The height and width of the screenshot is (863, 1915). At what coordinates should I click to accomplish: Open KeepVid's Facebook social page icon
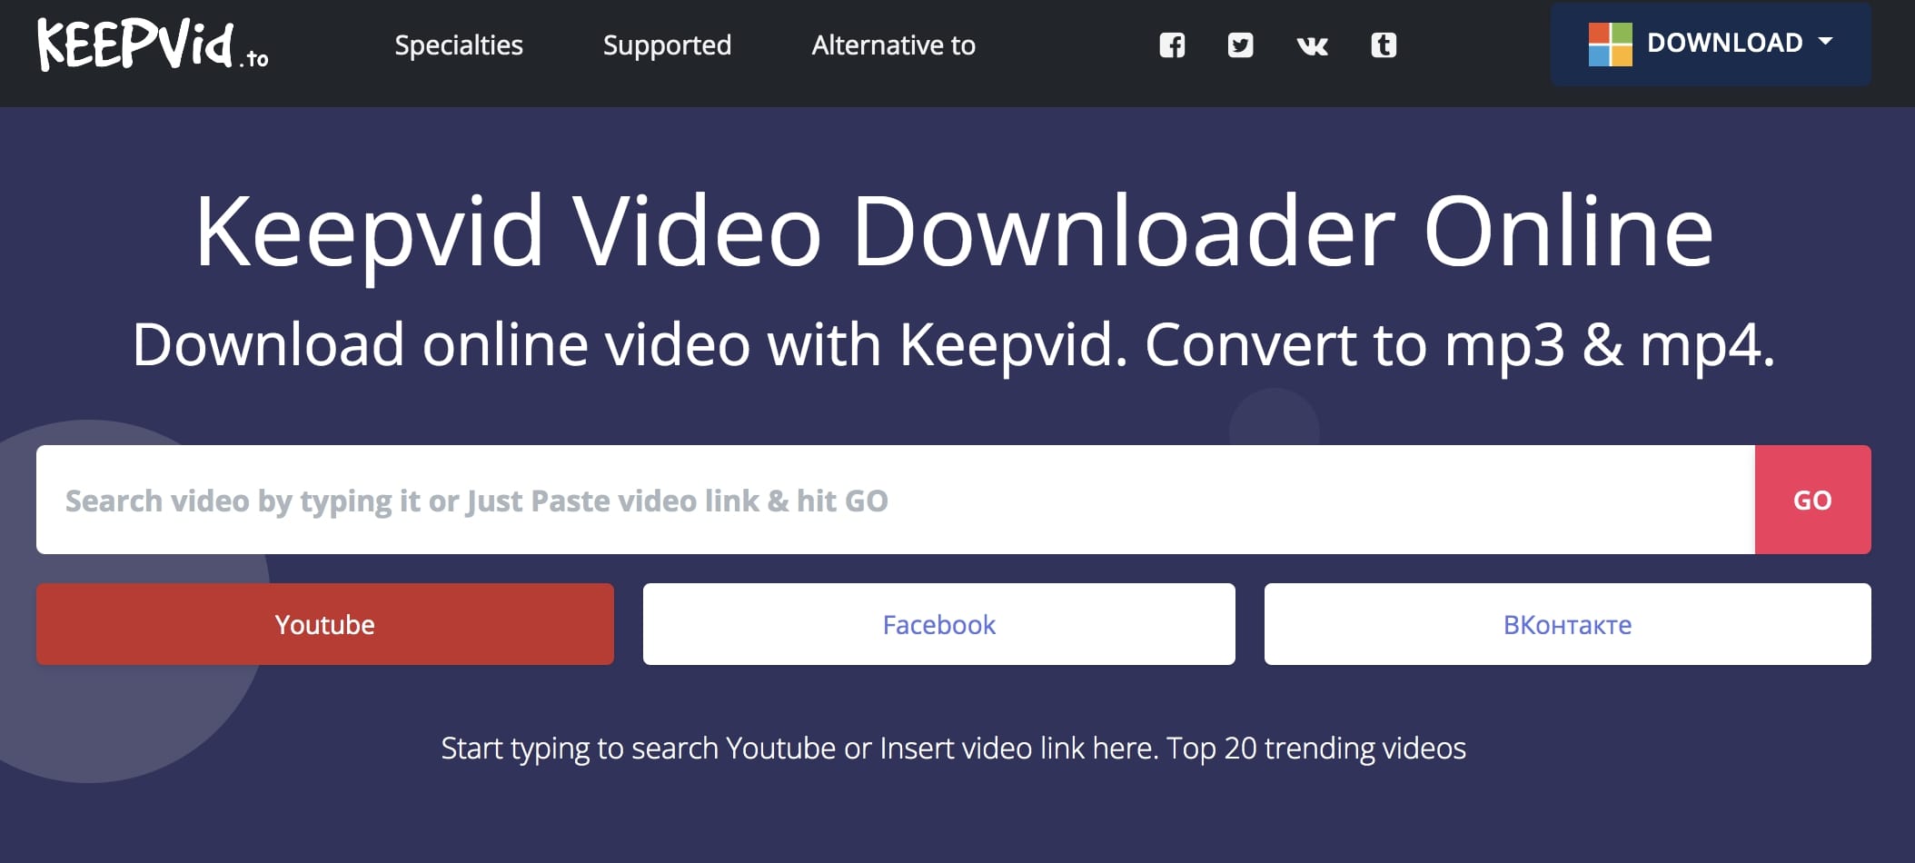coord(1173,44)
